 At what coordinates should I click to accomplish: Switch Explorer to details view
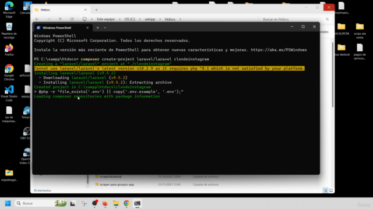point(326,190)
